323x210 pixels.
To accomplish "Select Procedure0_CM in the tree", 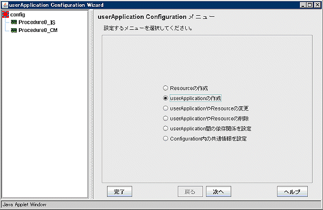I will pos(38,30).
